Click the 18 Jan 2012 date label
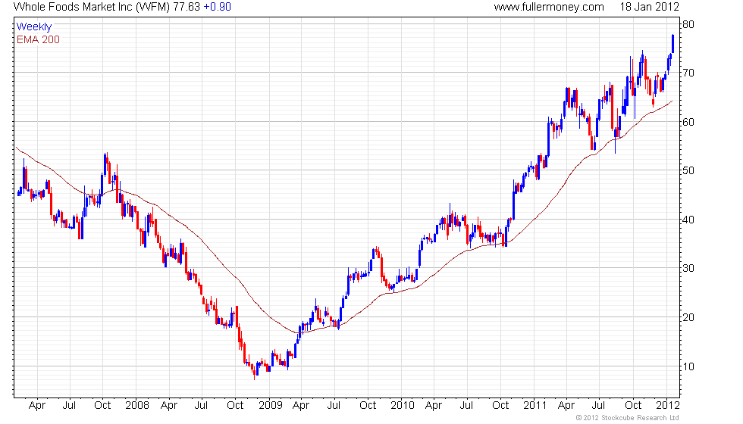 click(x=649, y=7)
